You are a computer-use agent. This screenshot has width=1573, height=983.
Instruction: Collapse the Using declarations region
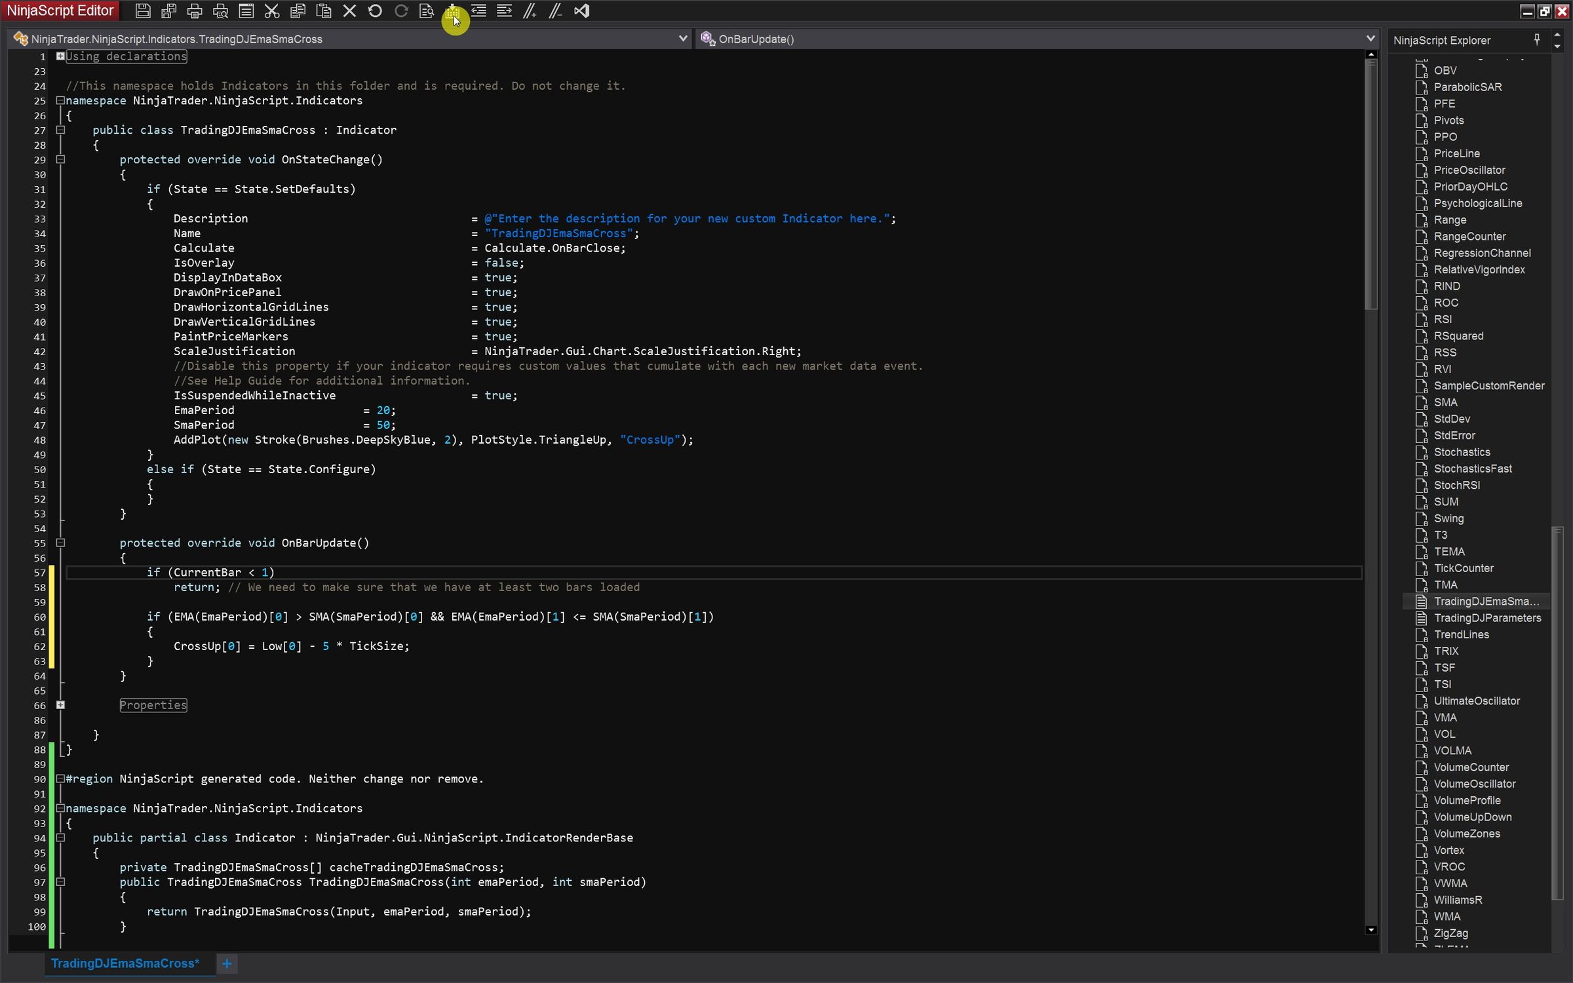point(60,56)
